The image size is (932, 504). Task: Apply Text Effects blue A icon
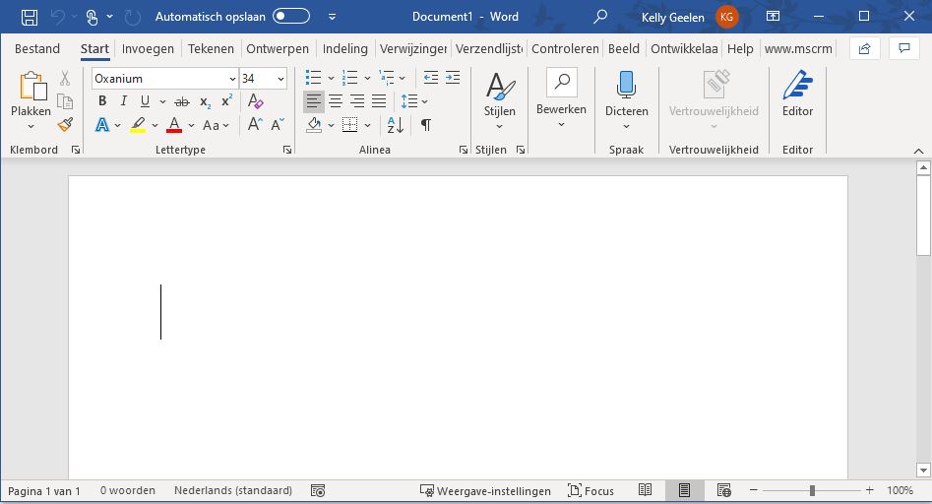coord(102,125)
